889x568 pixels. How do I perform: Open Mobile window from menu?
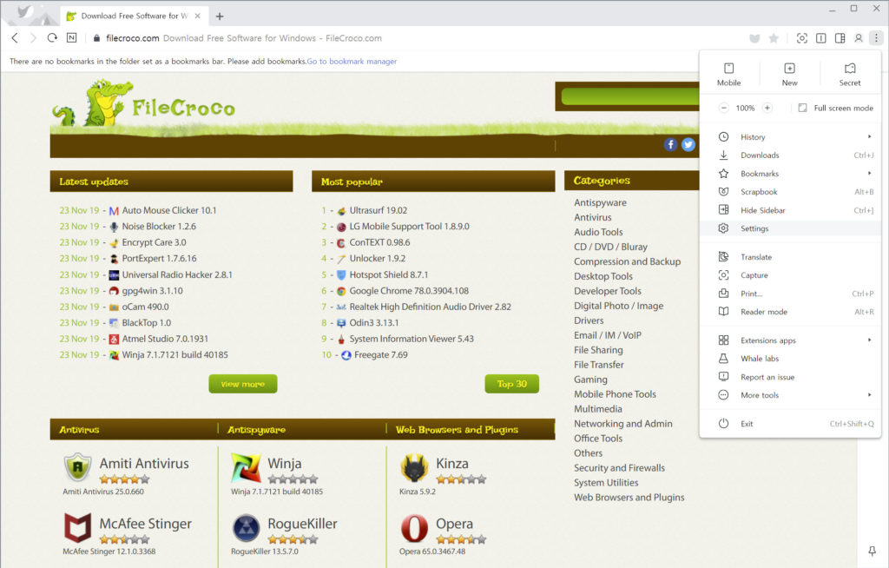point(728,75)
